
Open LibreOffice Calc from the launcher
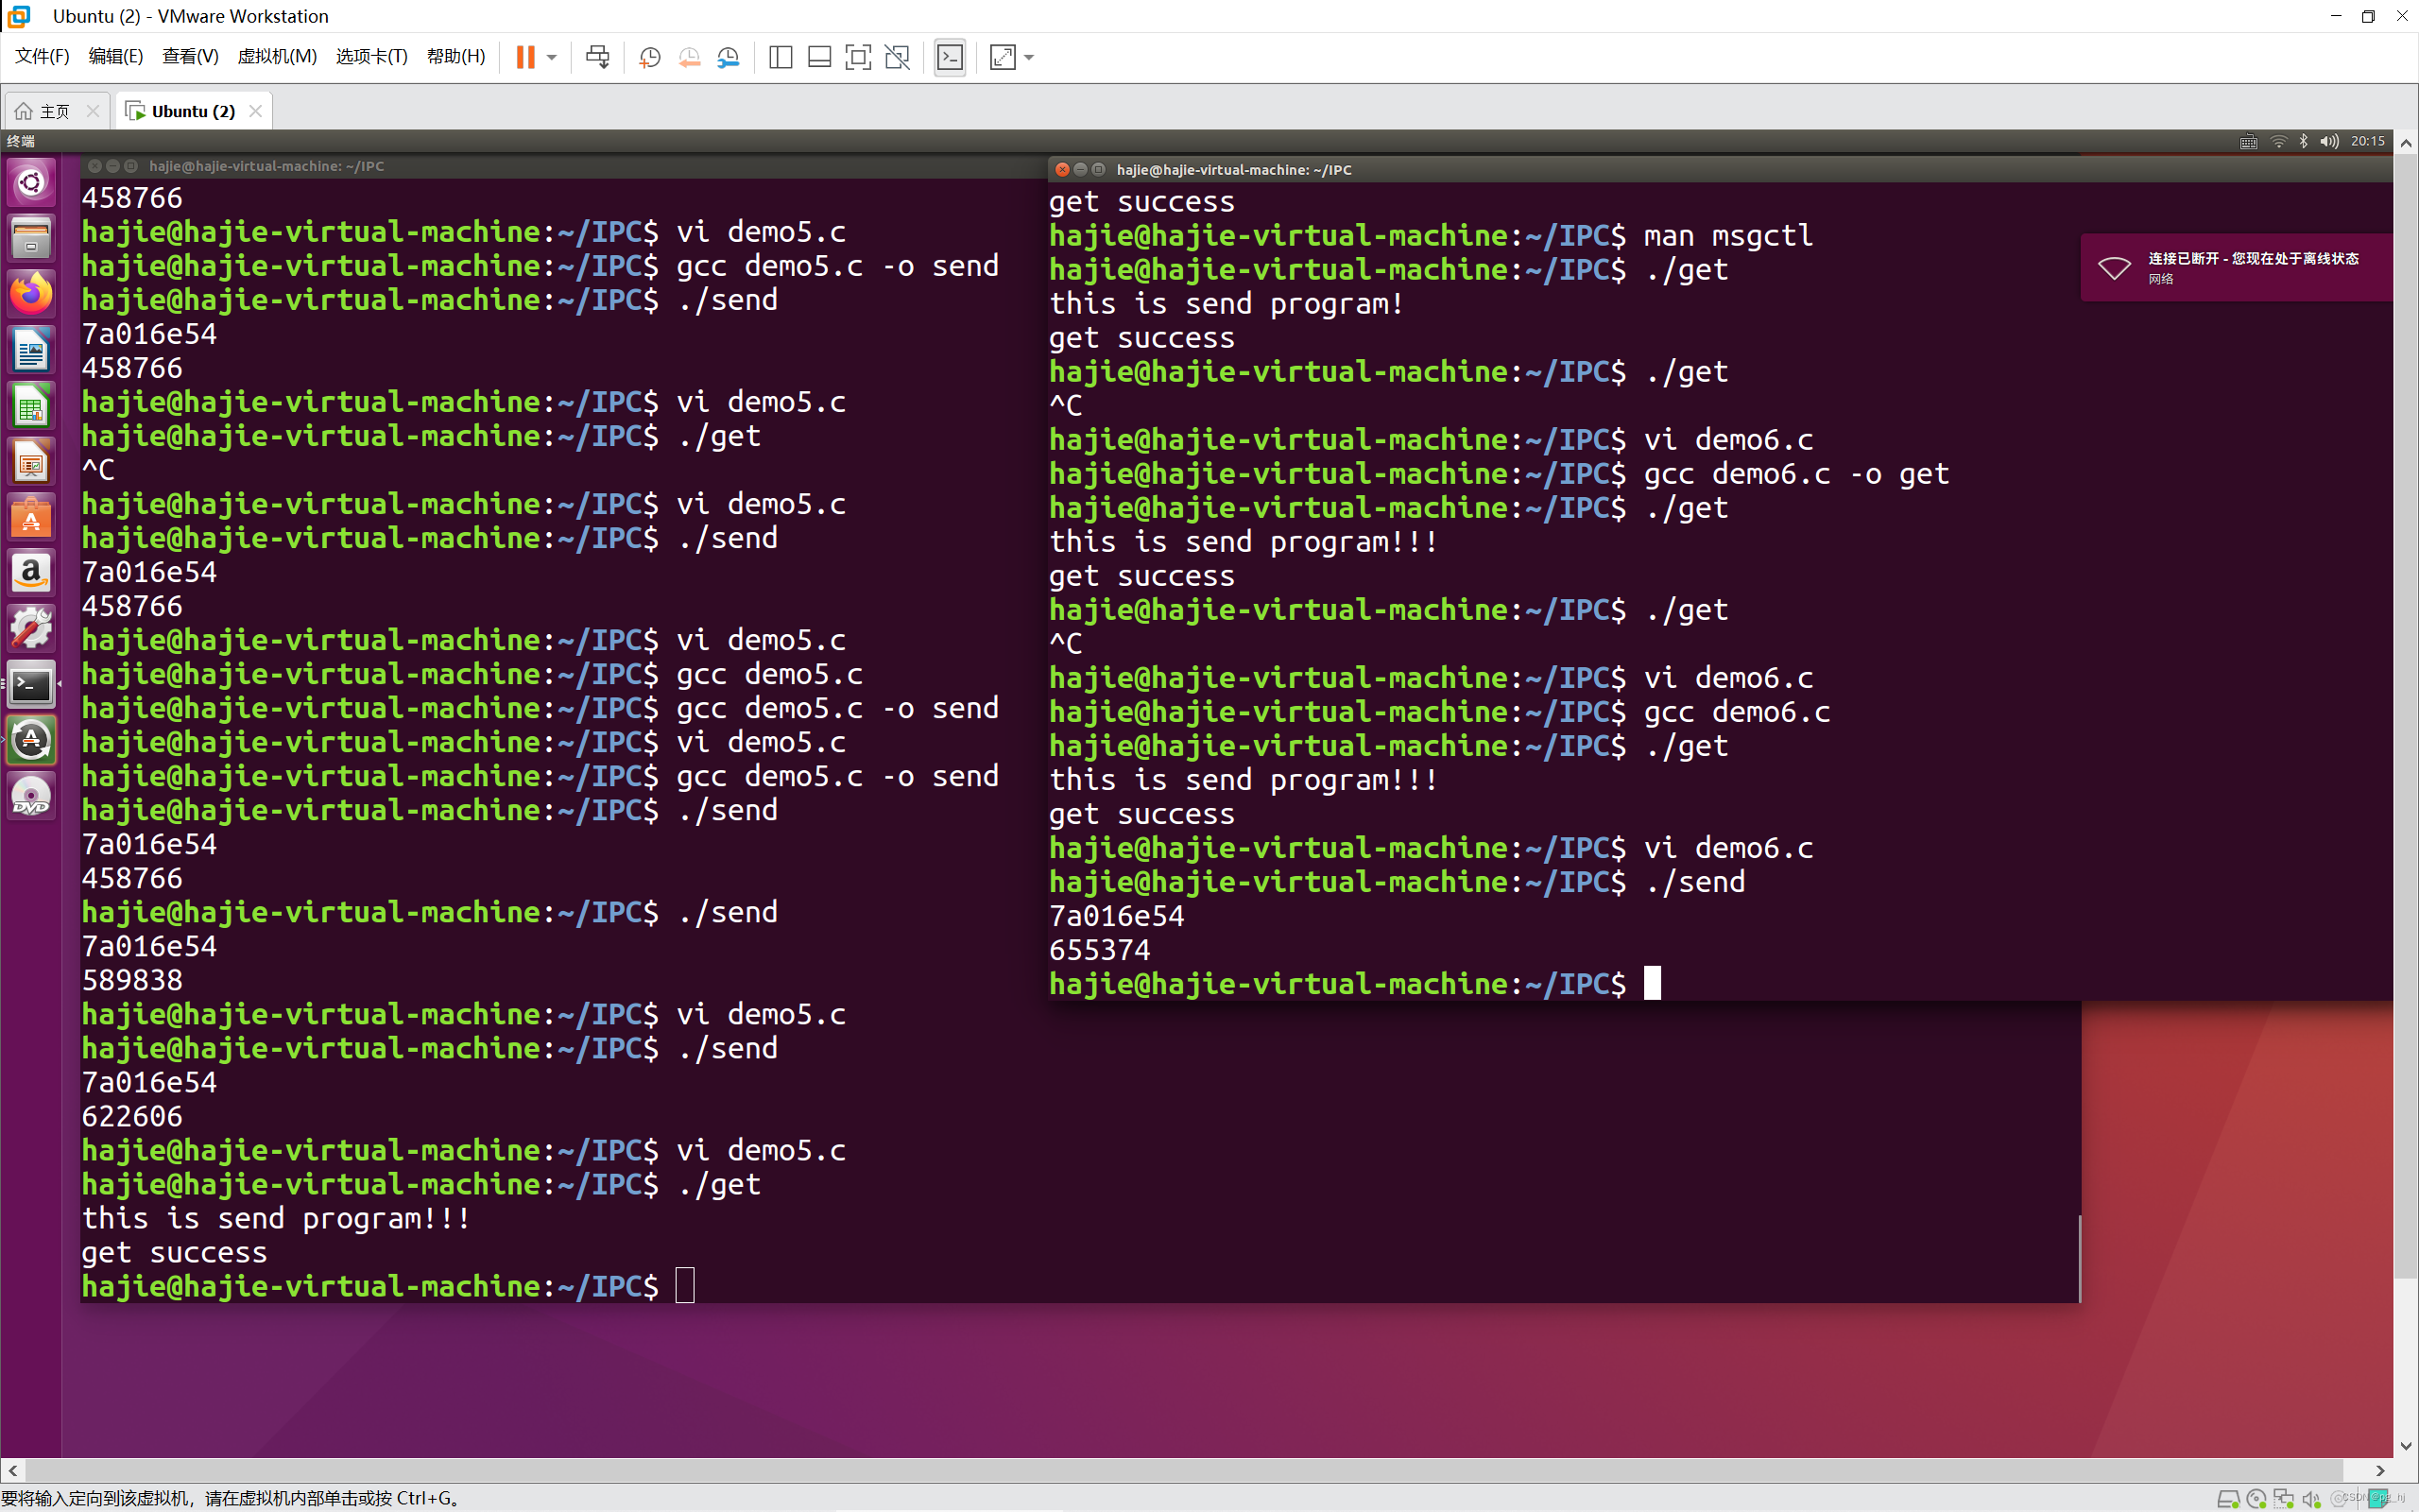tap(31, 407)
